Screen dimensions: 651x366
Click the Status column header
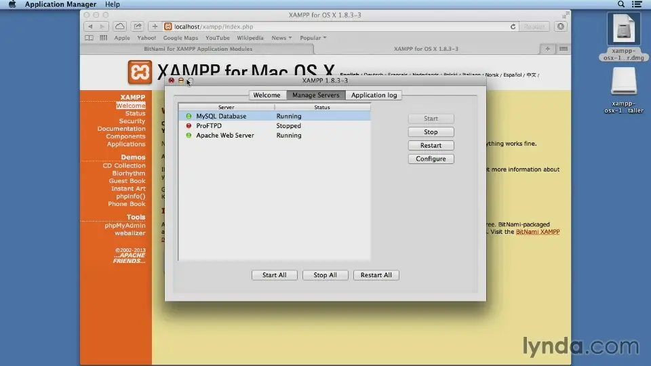[322, 107]
